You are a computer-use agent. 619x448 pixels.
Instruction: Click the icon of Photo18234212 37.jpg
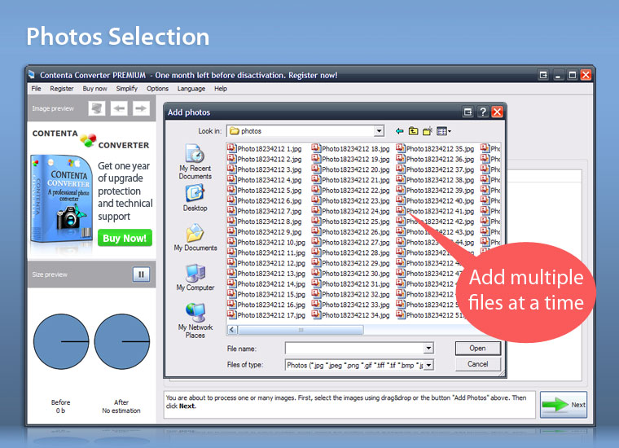401,169
